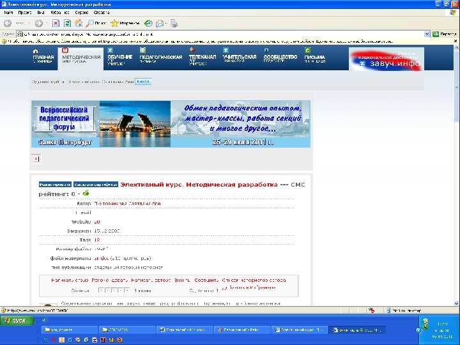The image size is (460, 345).
Task: Click the Переход go button
Action: click(x=445, y=34)
